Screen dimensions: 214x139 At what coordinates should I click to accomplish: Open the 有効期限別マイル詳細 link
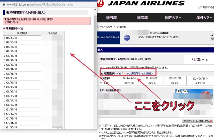pyautogui.click(x=139, y=73)
